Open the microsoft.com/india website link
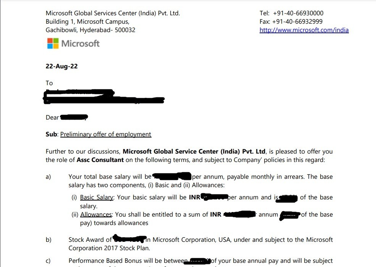 (x=304, y=30)
